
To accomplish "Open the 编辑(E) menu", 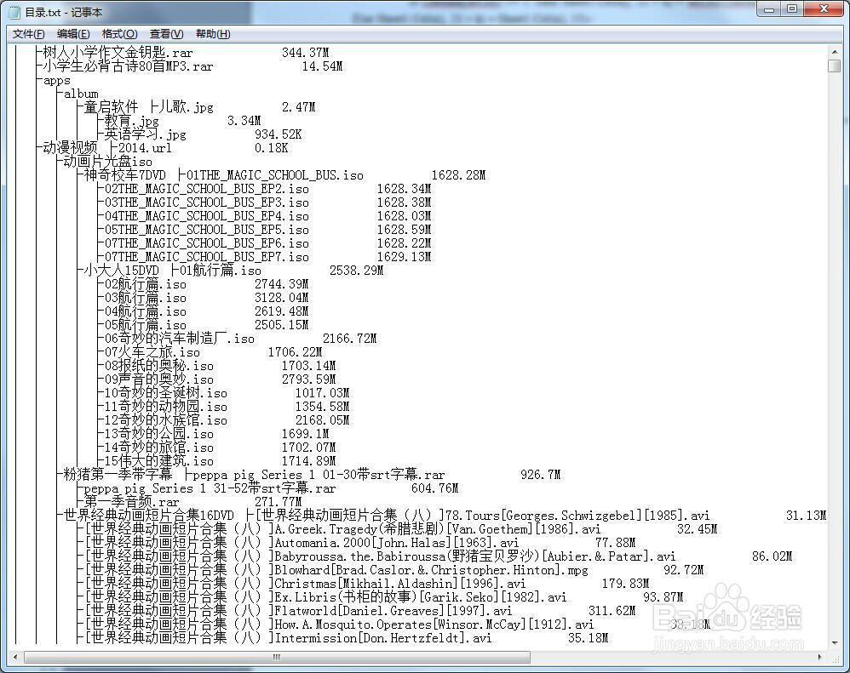I will (73, 34).
